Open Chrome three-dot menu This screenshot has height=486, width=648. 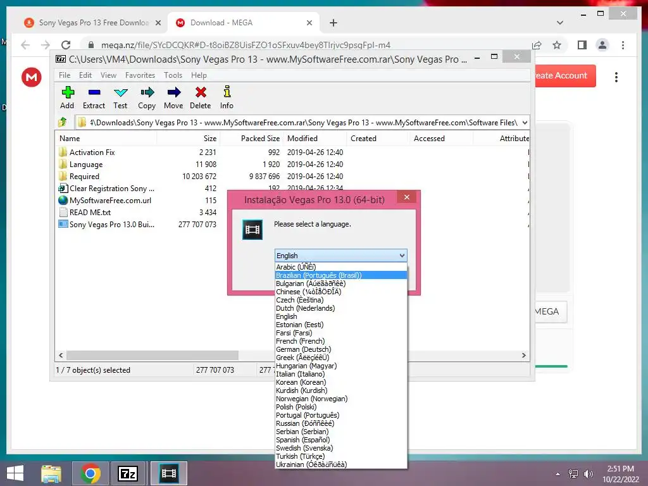point(623,45)
